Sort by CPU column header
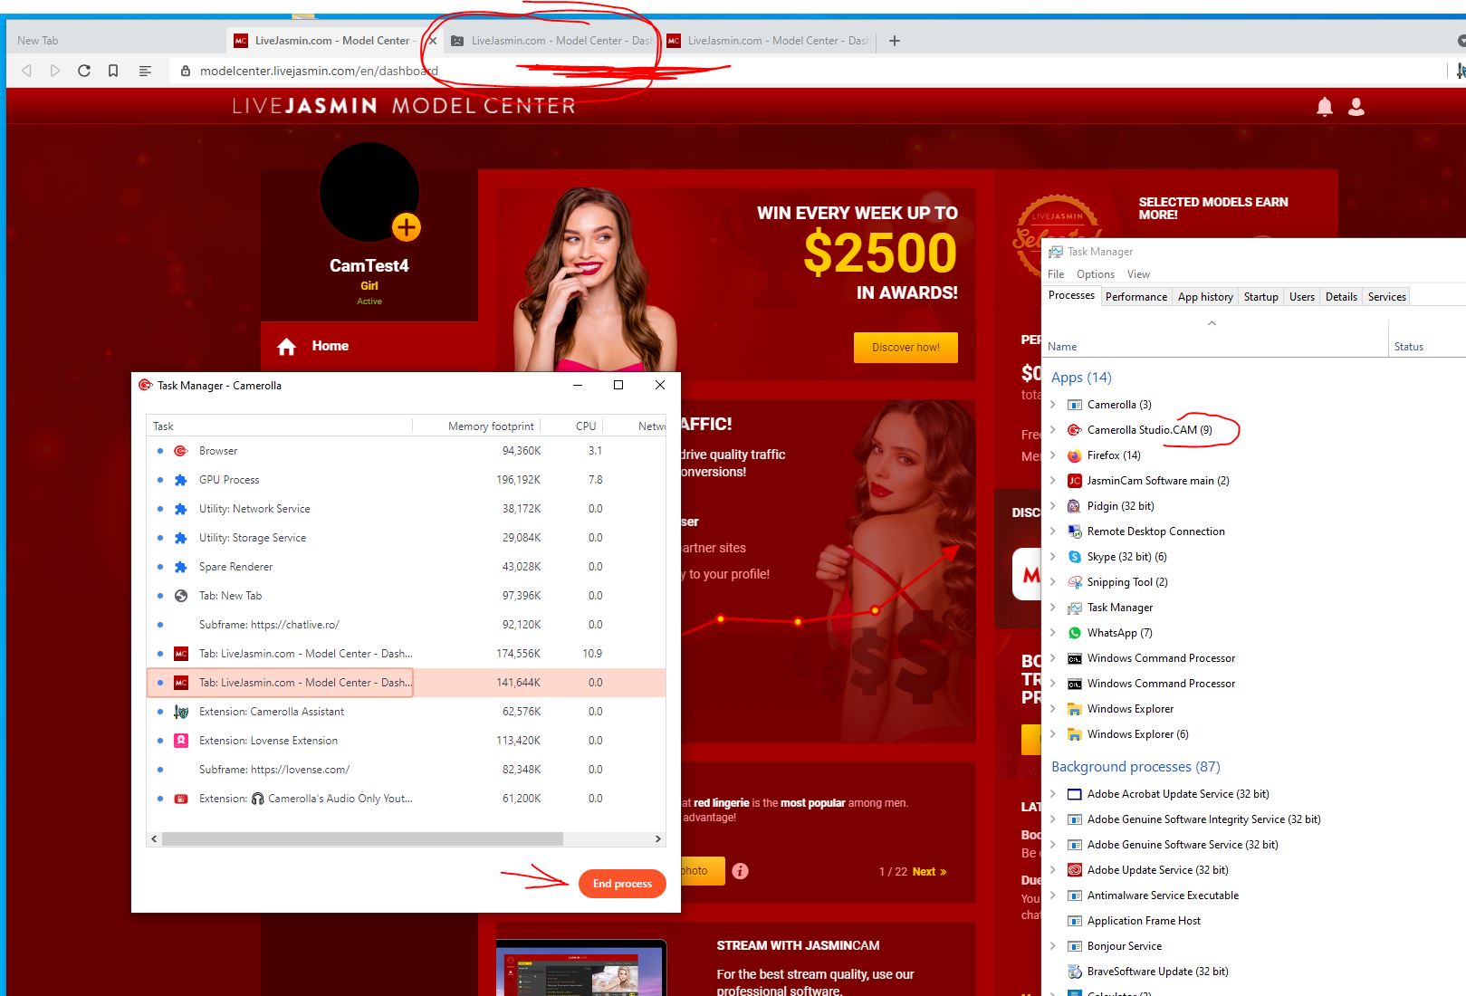The width and height of the screenshot is (1466, 996). click(586, 426)
